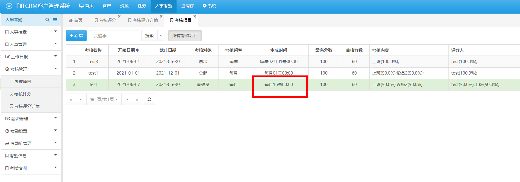Image resolution: width=520 pixels, height=182 pixels.
Task: Click the table refresh icon button
Action: click(x=149, y=99)
